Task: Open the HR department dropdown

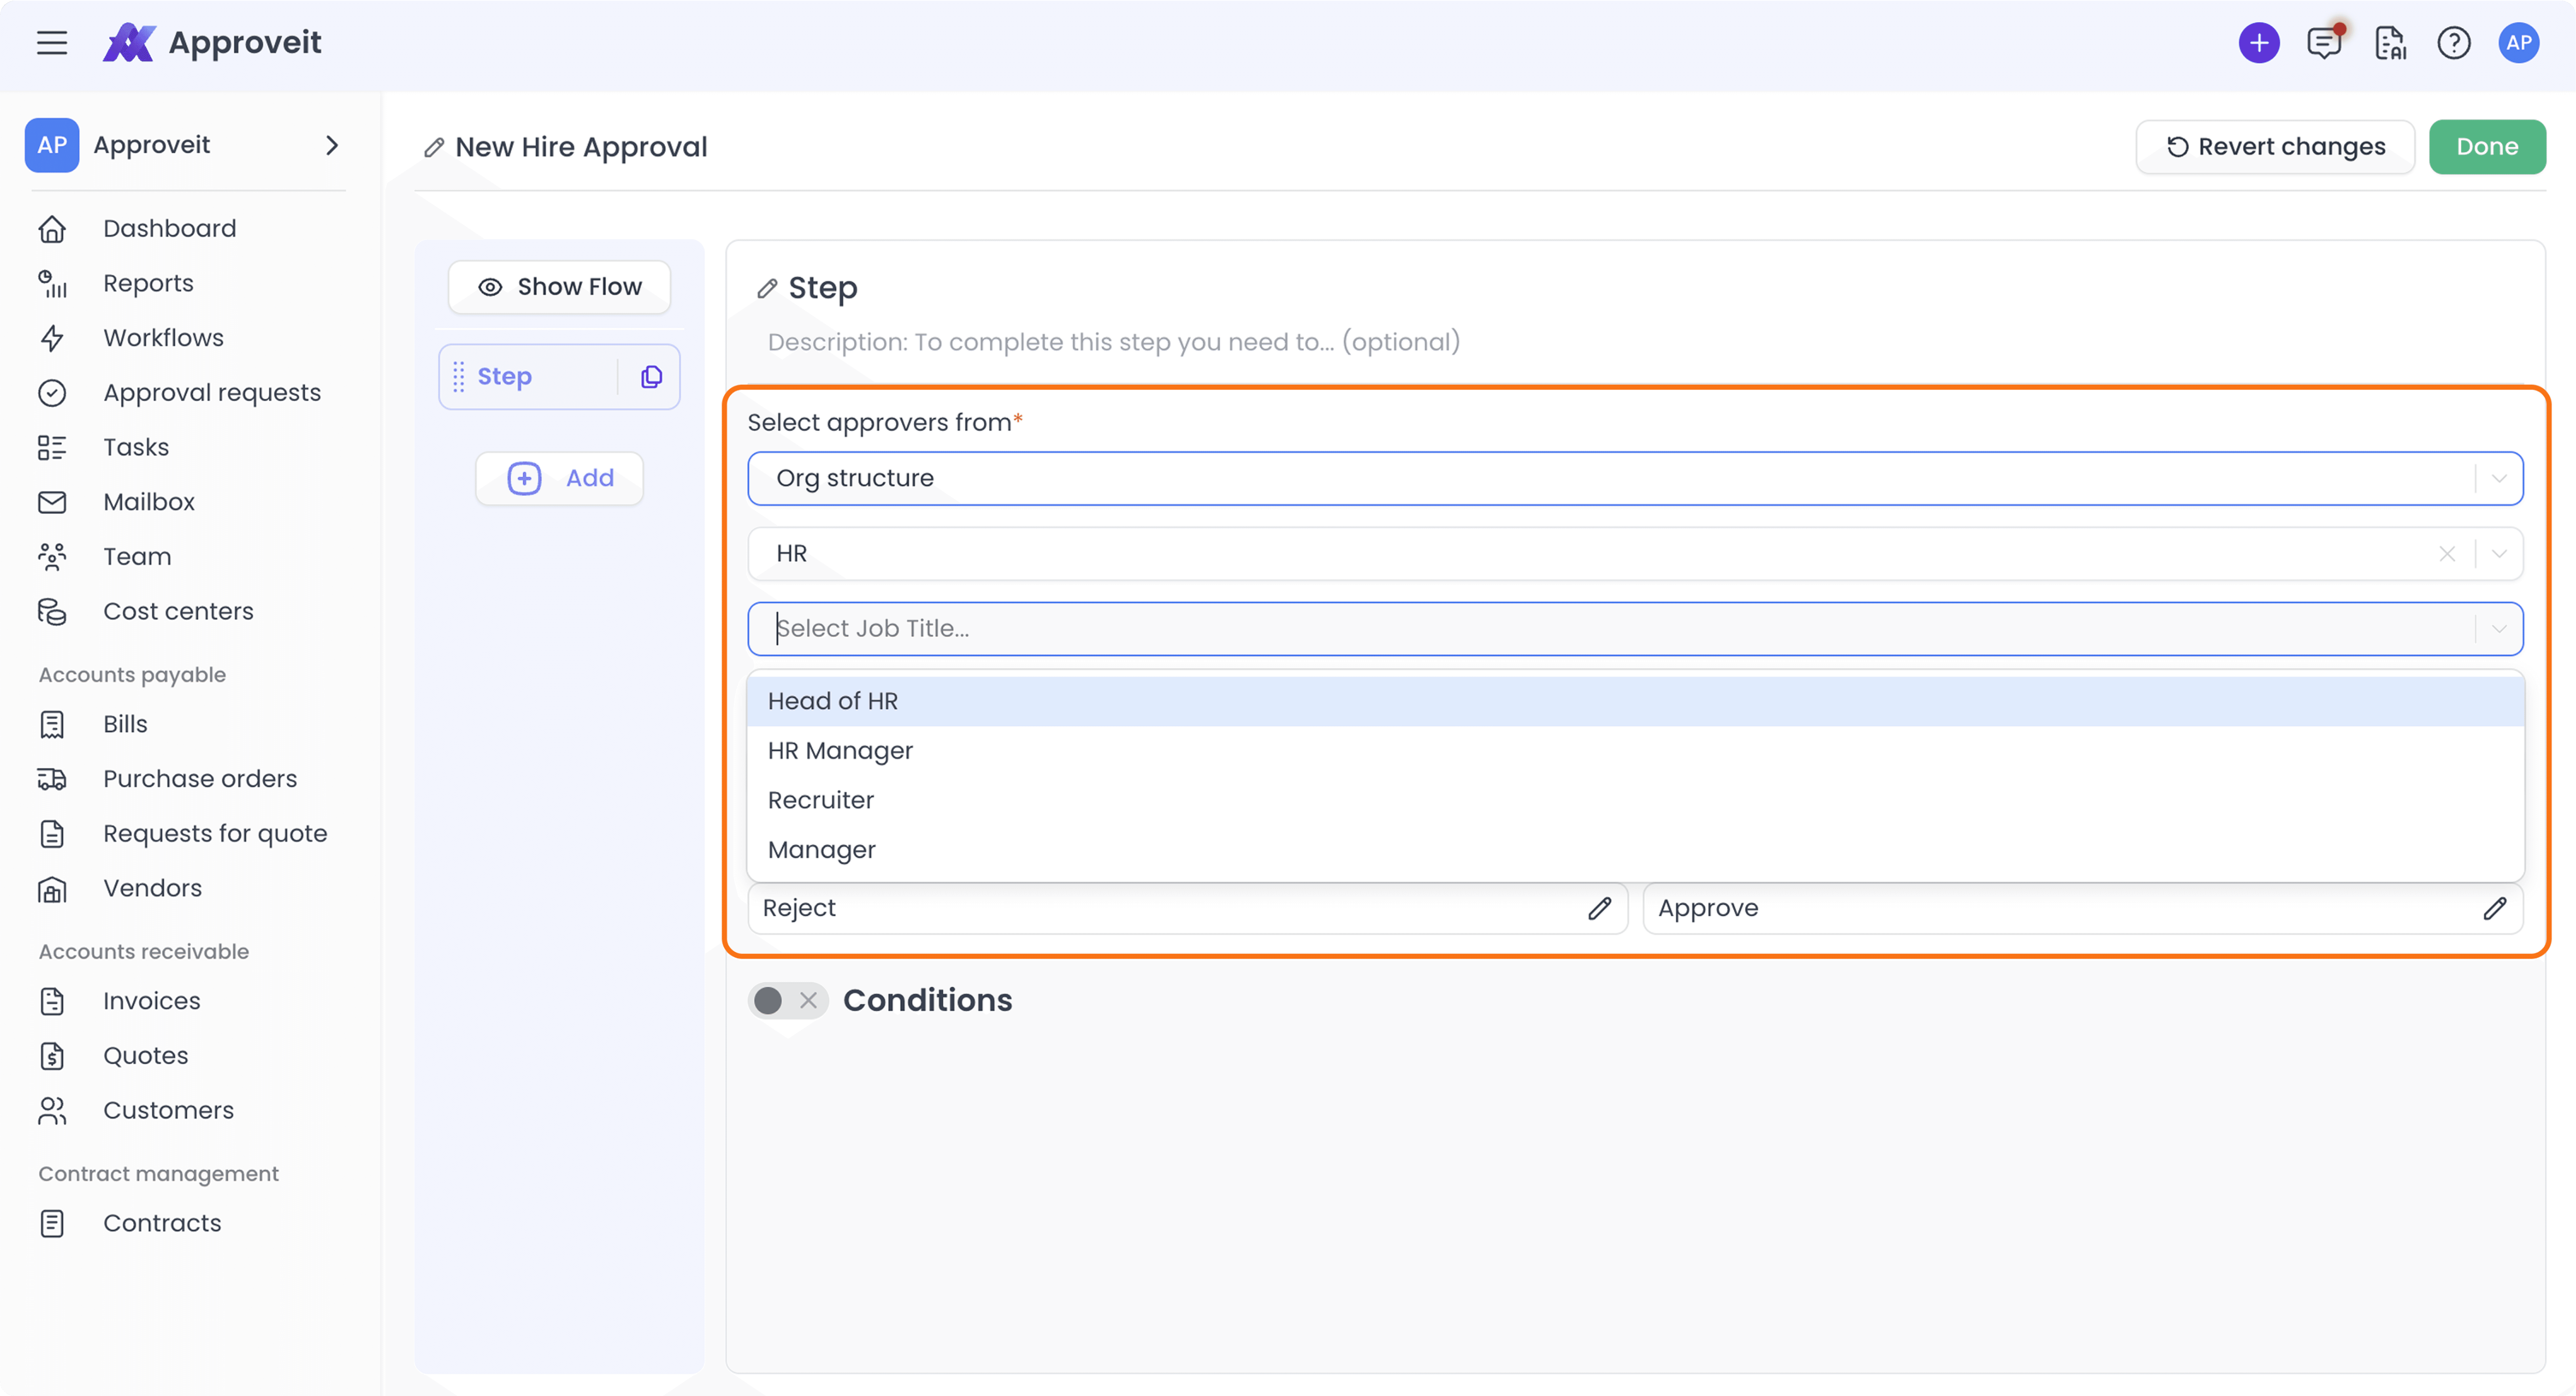Action: click(1635, 554)
